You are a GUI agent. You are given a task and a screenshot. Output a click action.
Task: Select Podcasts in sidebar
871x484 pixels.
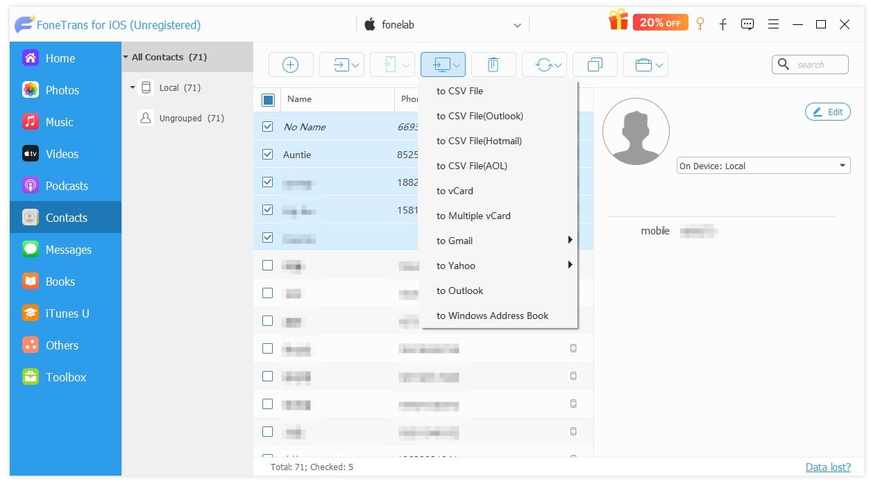(65, 186)
